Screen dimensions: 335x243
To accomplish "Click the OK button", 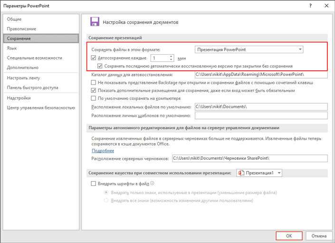I will 289,236.
